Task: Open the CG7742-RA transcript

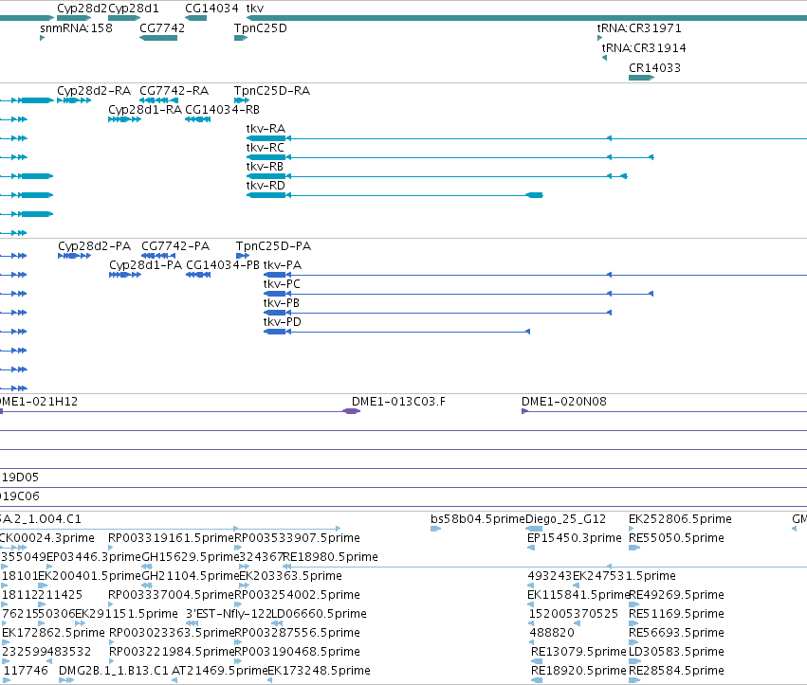Action: point(174,91)
